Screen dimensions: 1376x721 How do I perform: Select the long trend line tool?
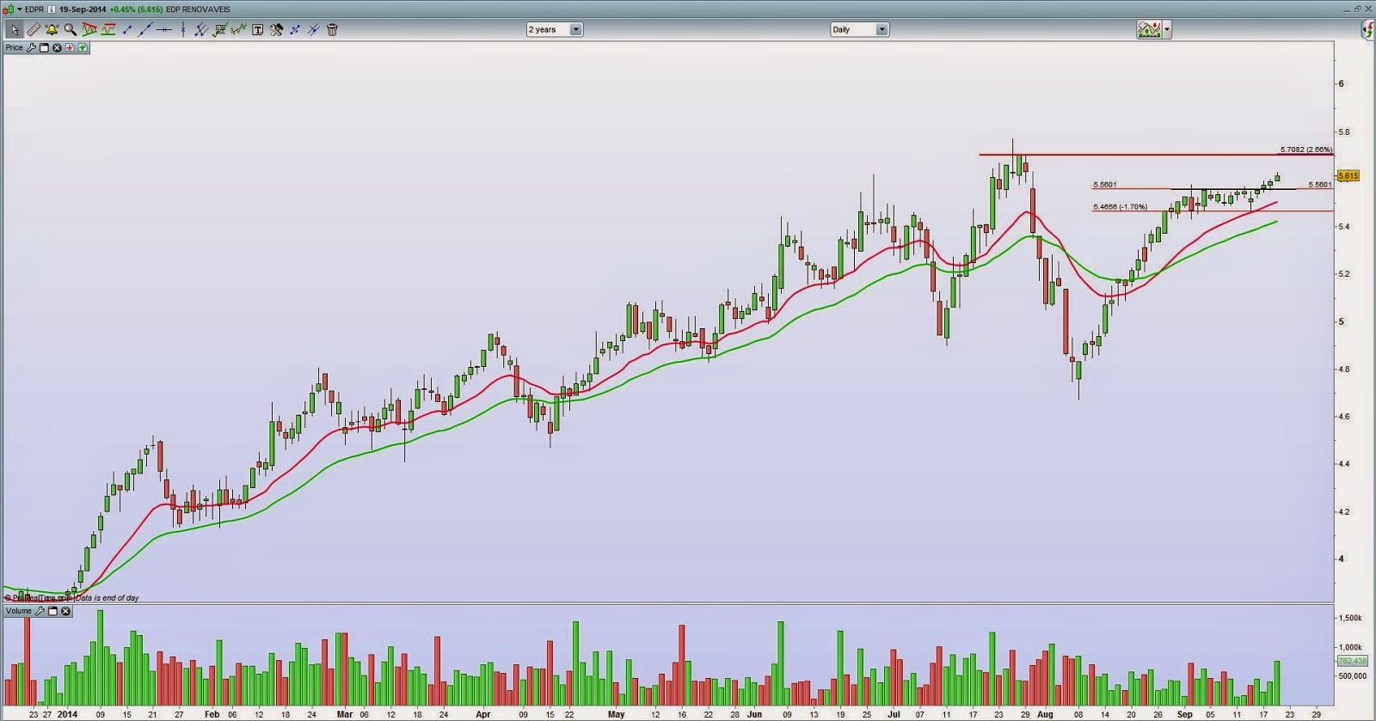click(145, 29)
